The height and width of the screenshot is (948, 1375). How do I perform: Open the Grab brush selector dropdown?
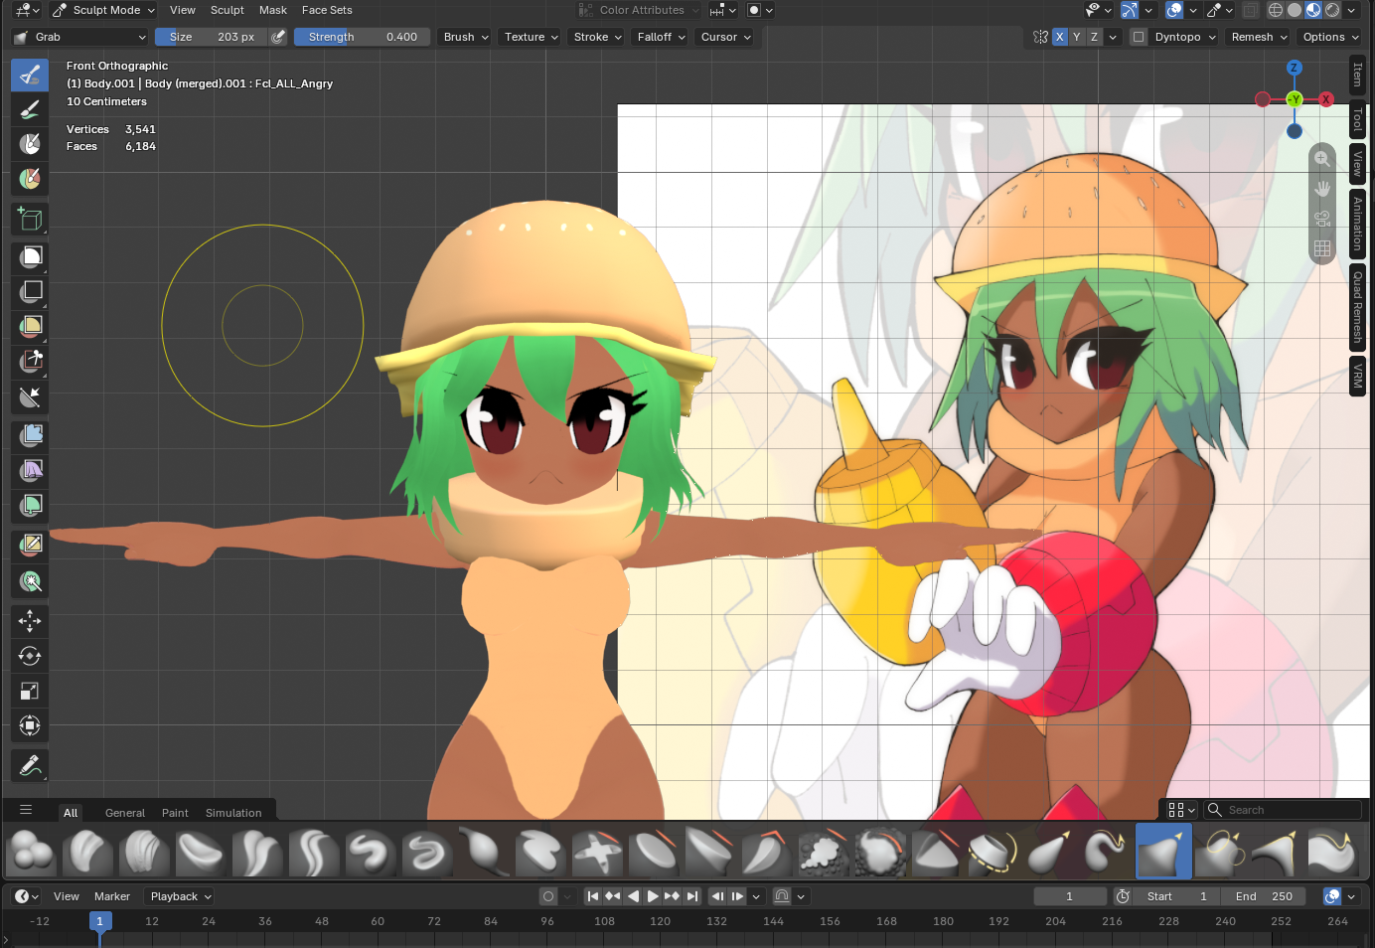click(80, 37)
